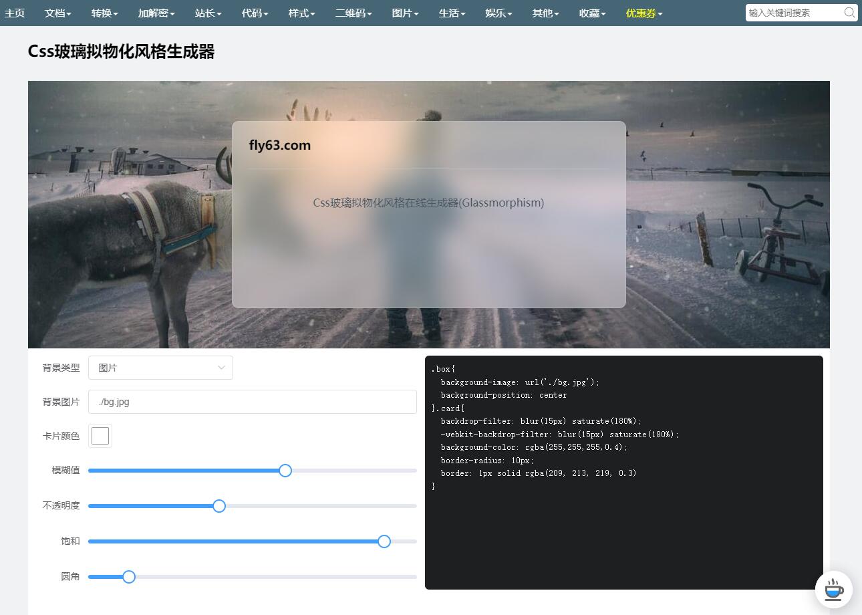The image size is (862, 615).
Task: Click the 背景图片 input showing ./bg.jpg
Action: [x=253, y=402]
